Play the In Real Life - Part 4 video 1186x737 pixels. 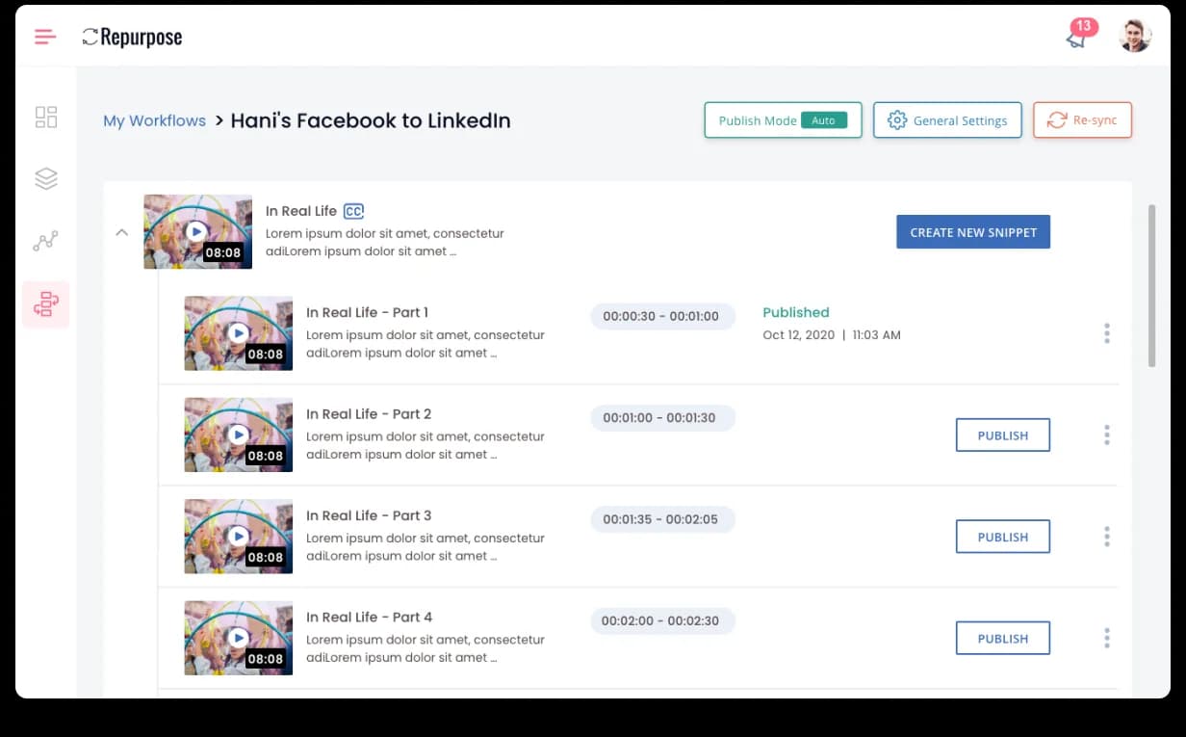238,638
